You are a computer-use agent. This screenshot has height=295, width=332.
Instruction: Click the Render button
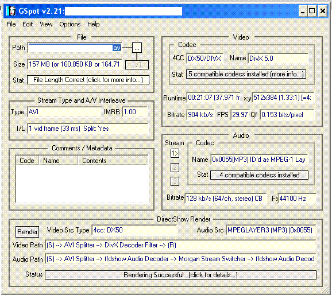tap(28, 232)
